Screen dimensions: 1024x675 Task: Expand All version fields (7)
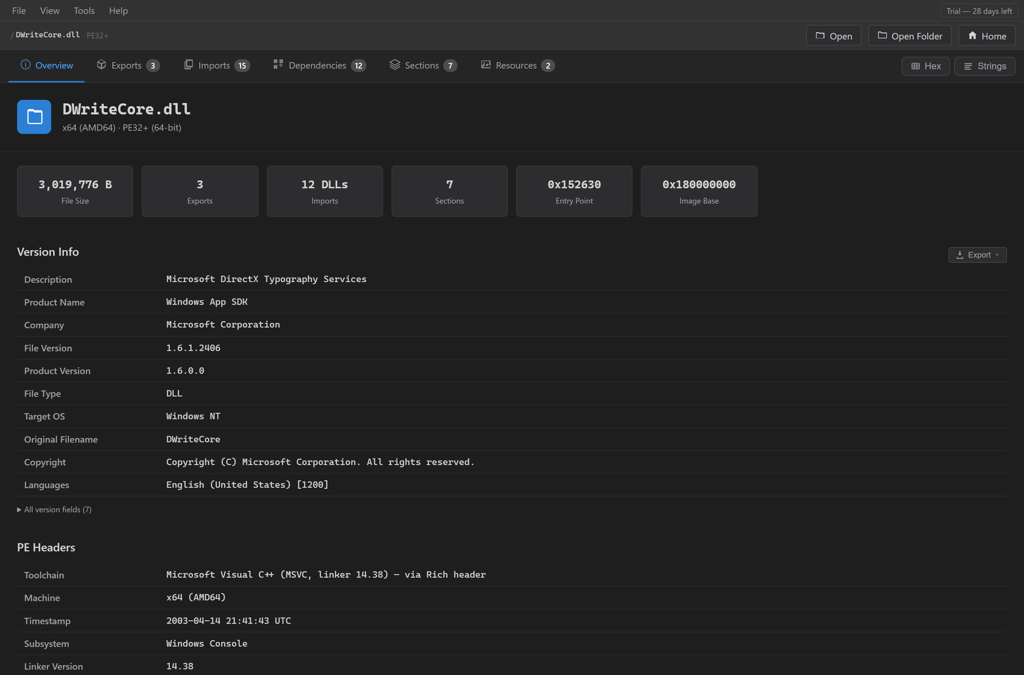click(x=54, y=509)
